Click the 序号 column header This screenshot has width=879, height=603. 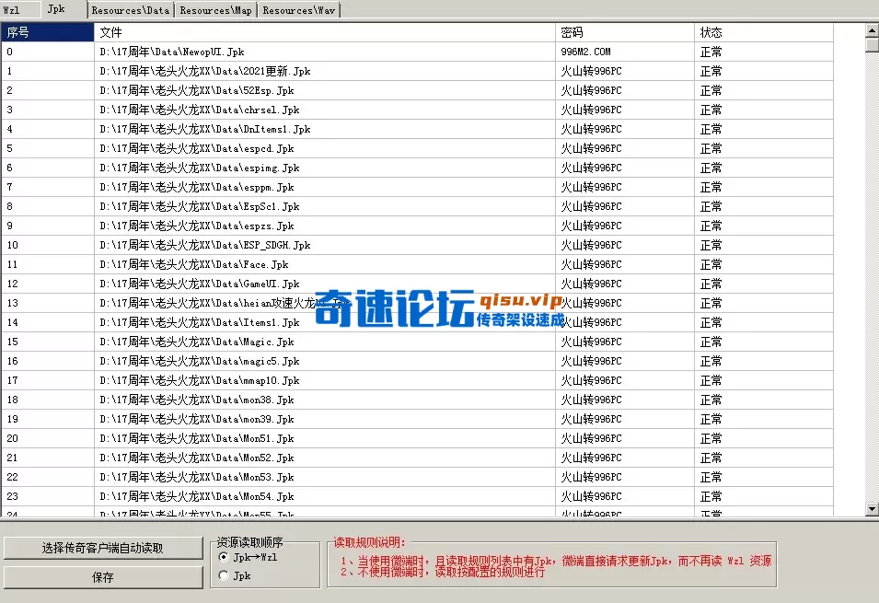pyautogui.click(x=48, y=31)
